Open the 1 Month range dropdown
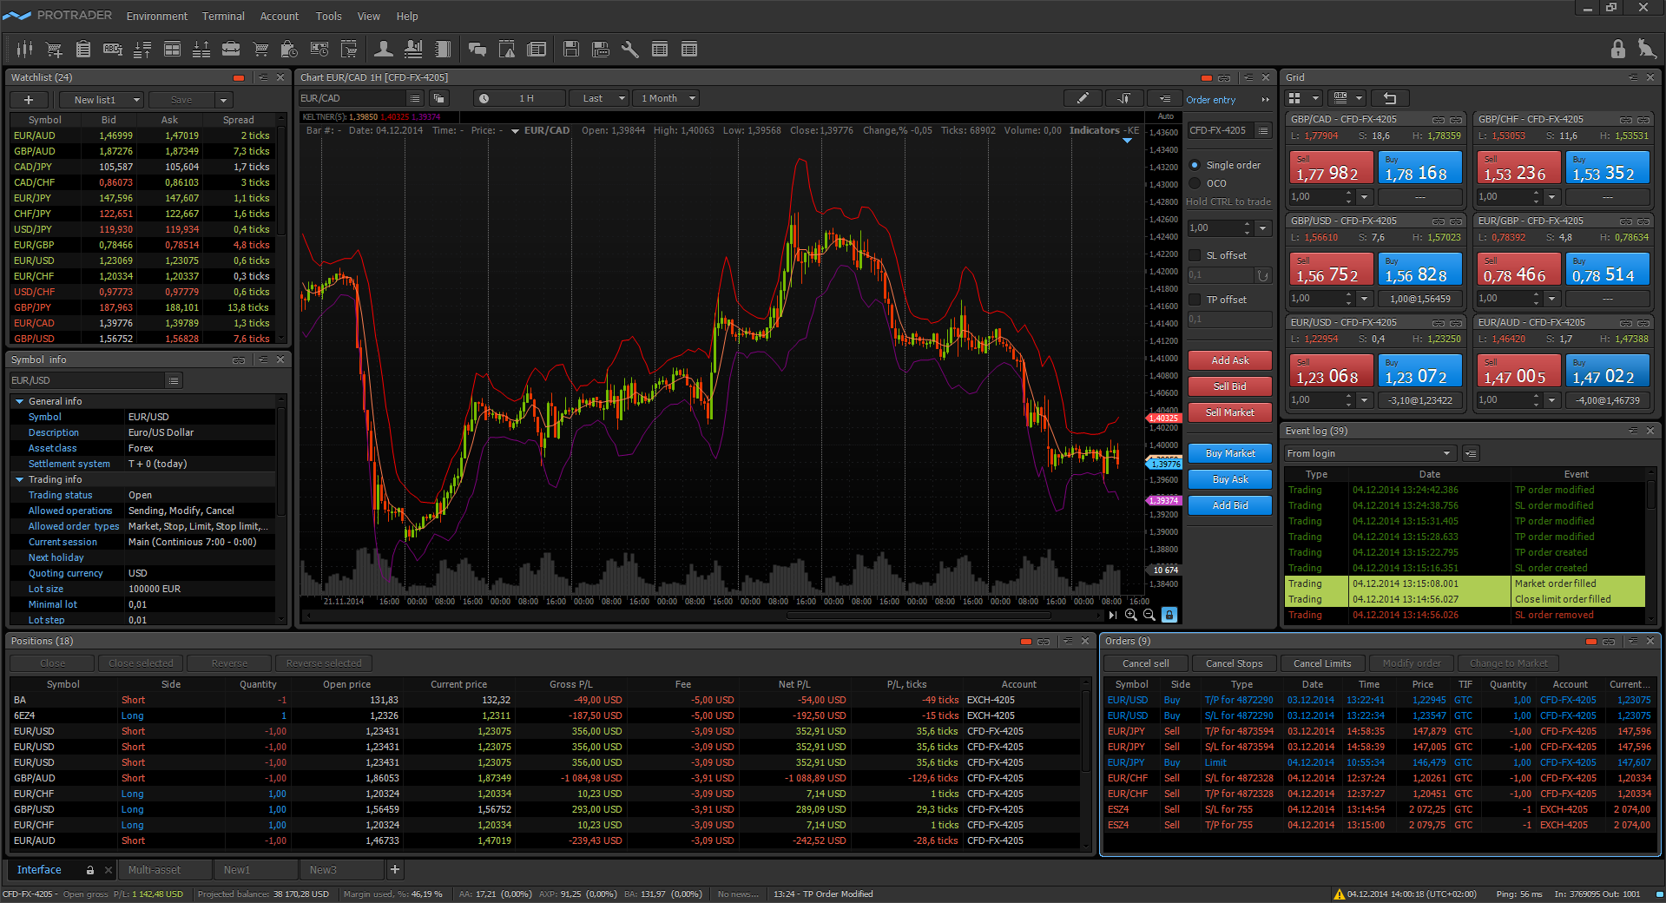The image size is (1666, 903). pos(666,98)
